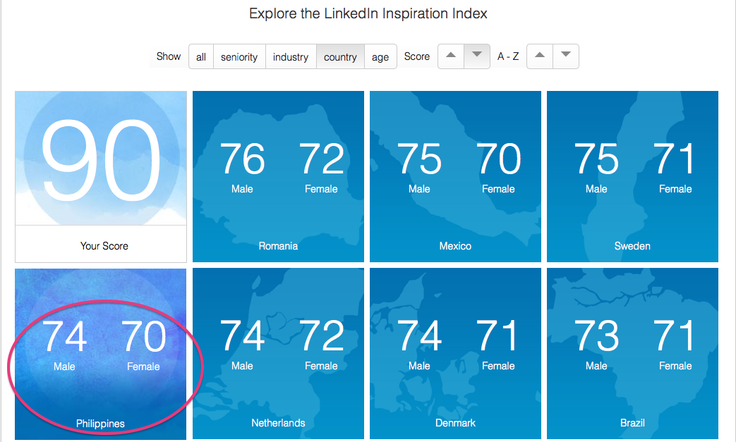Click the "Score" sort label
The width and height of the screenshot is (736, 442).
coord(417,56)
